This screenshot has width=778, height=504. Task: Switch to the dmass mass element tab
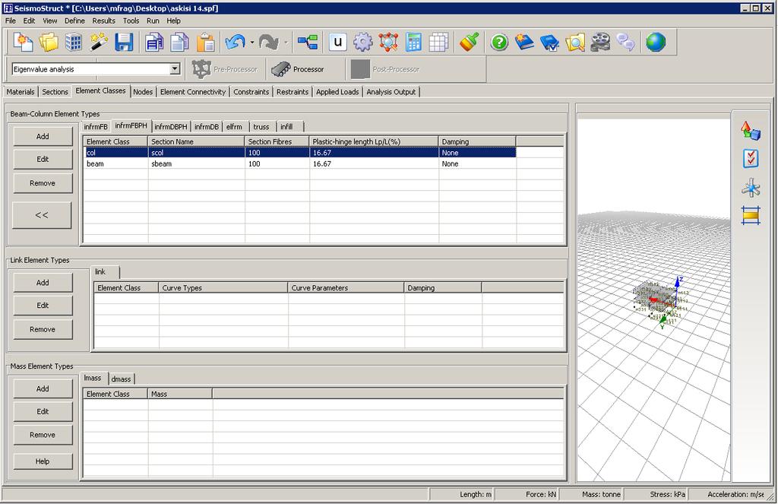pos(121,379)
